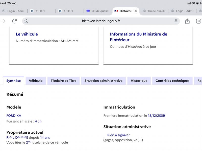Viewport: 202px width, 151px height.
Task: Click the left Guide qualité tab's blue favicon
Action: coord(88,11)
